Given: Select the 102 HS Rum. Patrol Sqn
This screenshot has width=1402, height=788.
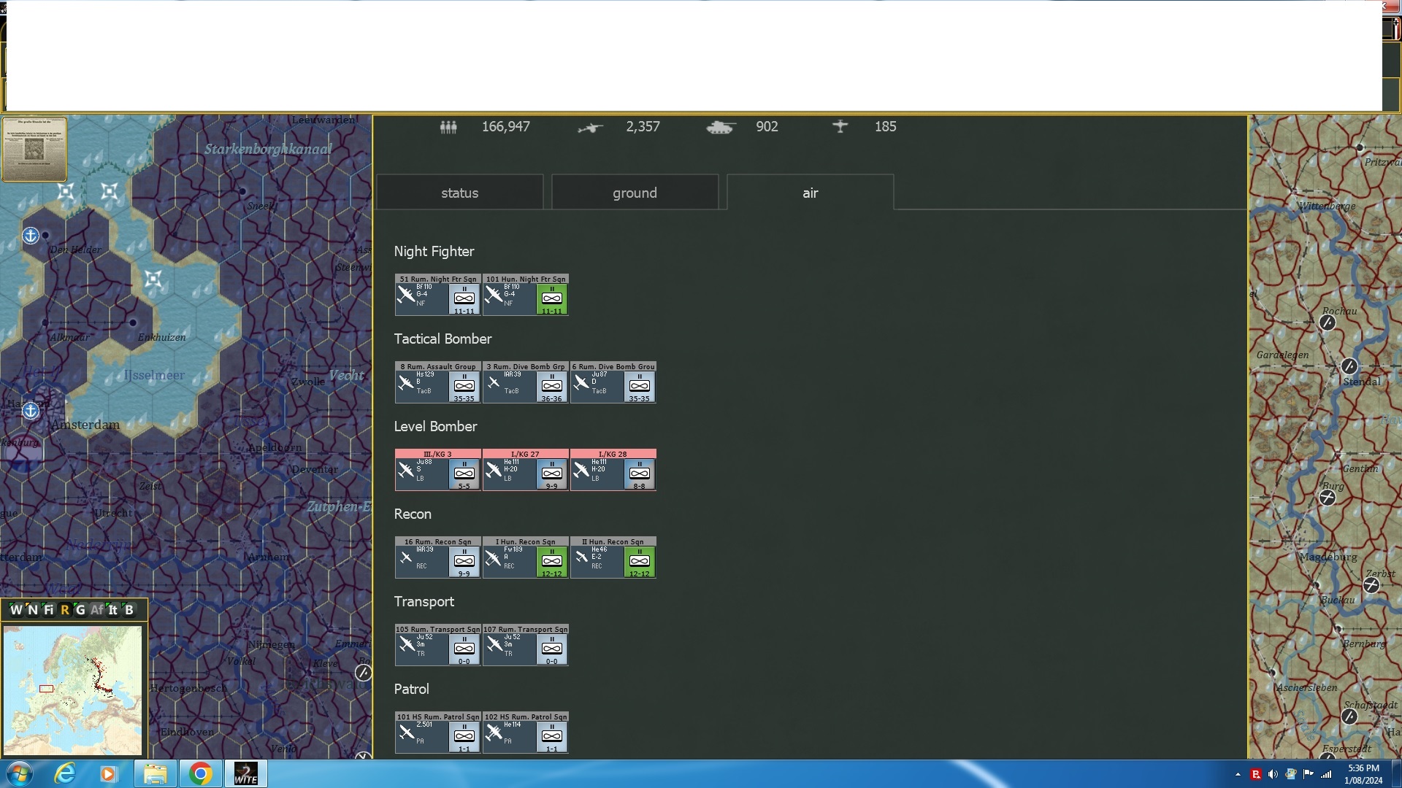Looking at the screenshot, I should pos(525,733).
